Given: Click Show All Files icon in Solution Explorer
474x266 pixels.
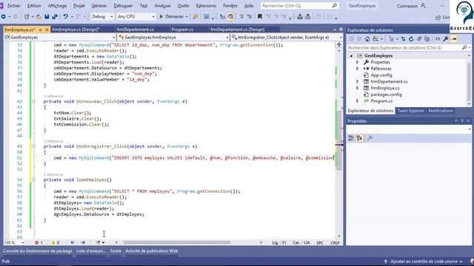Looking at the screenshot, I should (x=427, y=39).
